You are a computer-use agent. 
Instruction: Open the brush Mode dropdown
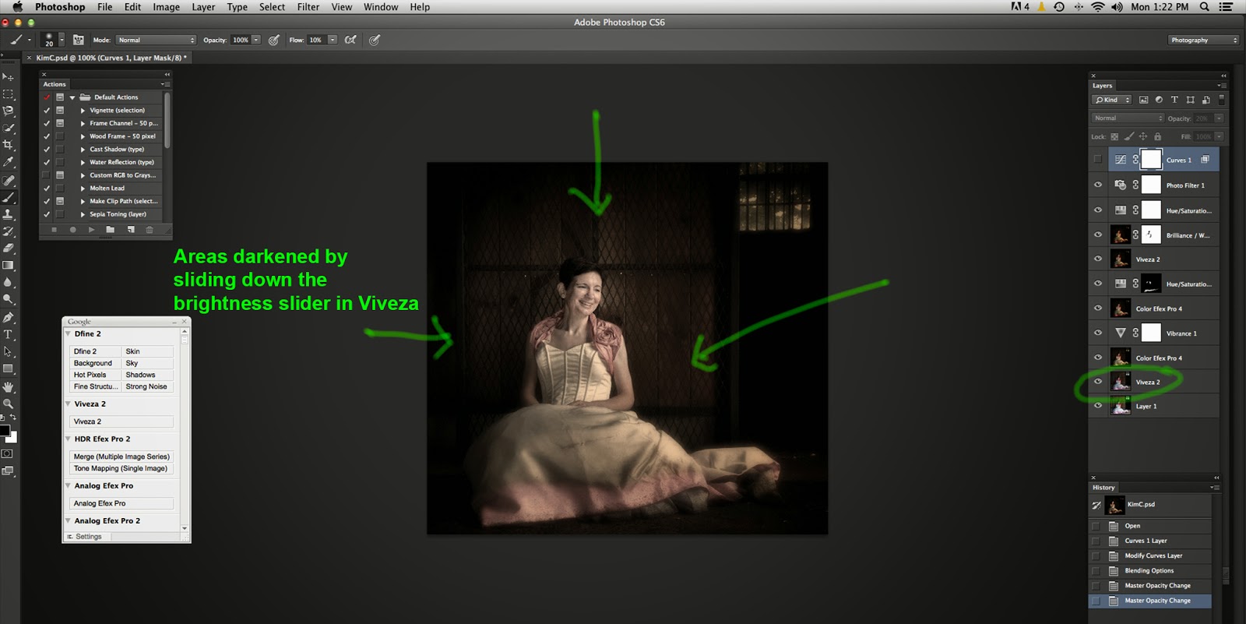click(x=156, y=40)
